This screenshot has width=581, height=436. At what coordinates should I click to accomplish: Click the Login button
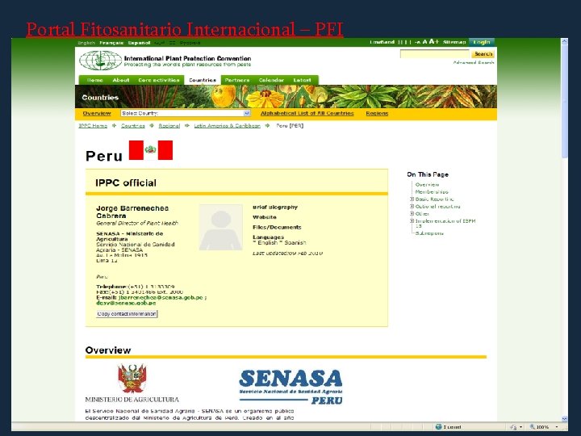point(481,42)
